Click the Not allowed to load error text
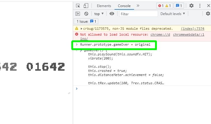The image size is (211, 124). click(114, 34)
